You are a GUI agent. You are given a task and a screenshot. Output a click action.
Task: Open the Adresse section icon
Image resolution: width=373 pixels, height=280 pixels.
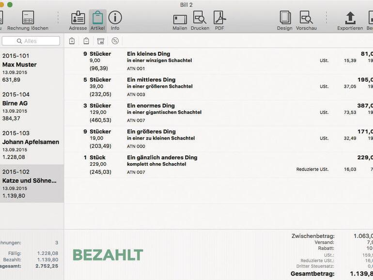[x=78, y=17]
